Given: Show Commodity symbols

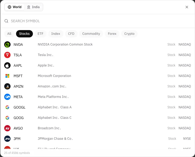Looking at the screenshot, I should [91, 34].
